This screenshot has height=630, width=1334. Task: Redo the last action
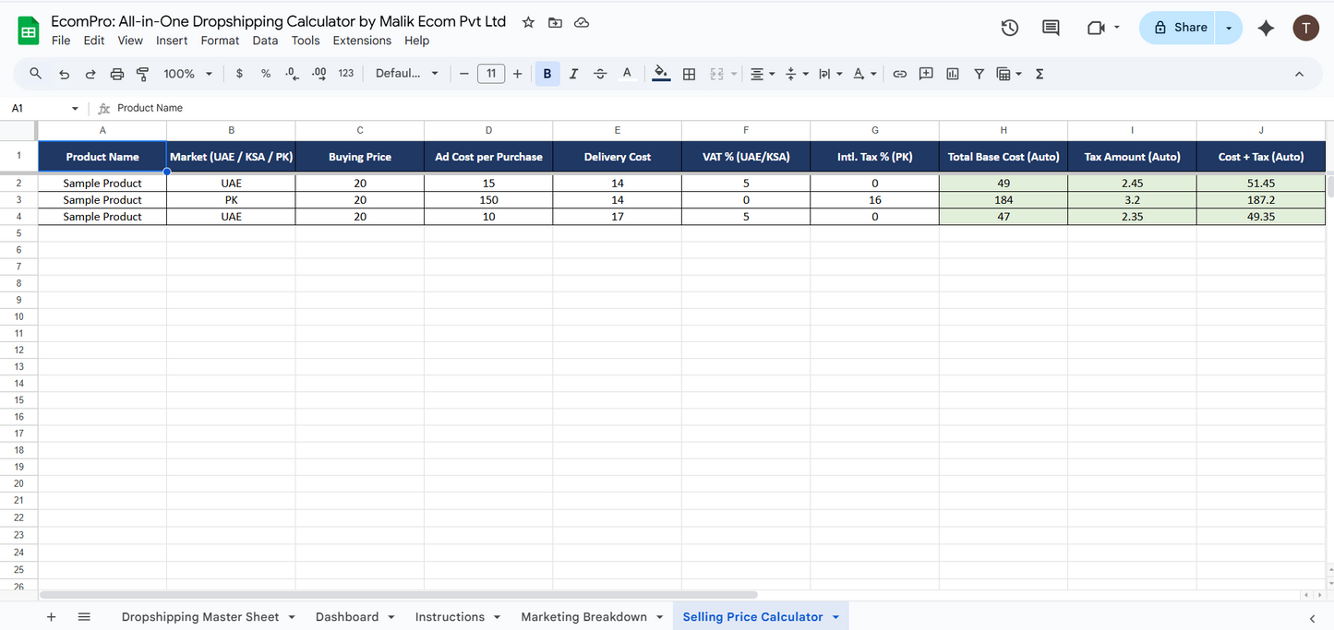(90, 74)
